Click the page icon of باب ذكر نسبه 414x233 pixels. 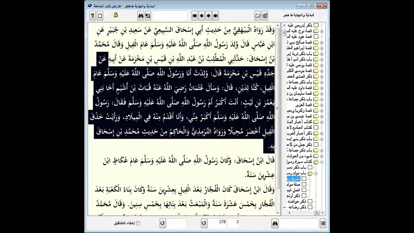[310, 167]
